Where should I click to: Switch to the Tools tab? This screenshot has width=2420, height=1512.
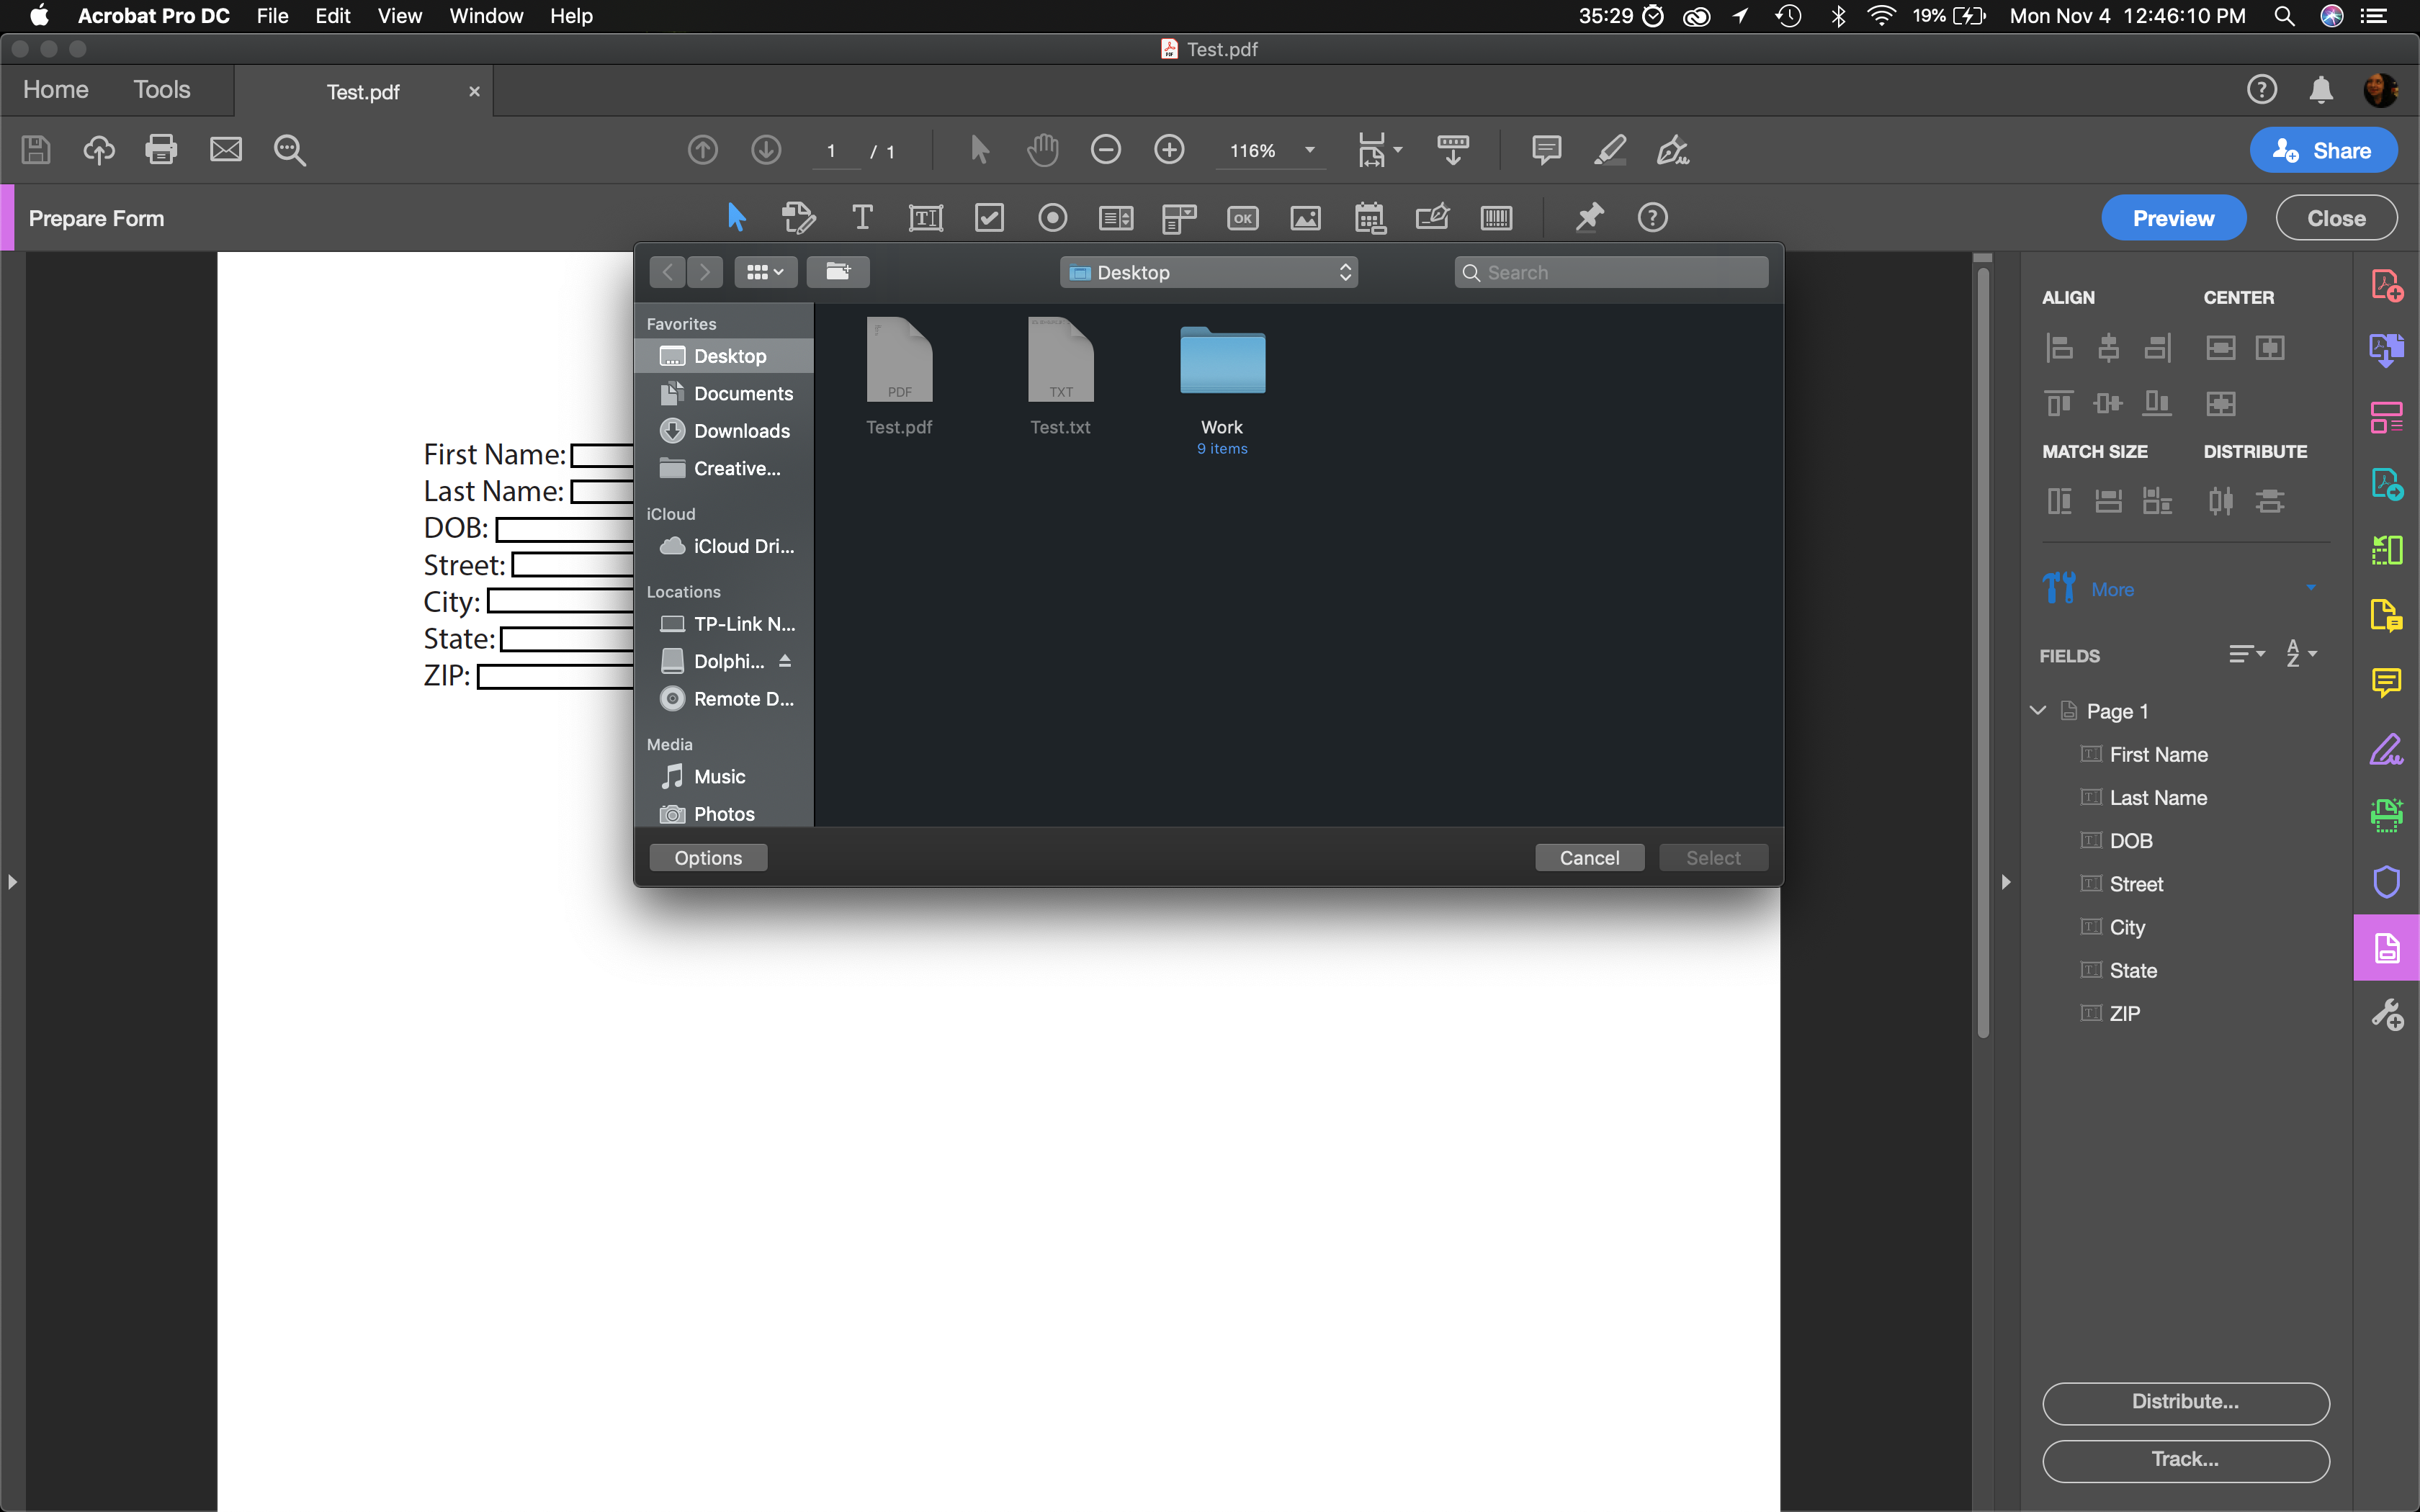click(x=161, y=89)
